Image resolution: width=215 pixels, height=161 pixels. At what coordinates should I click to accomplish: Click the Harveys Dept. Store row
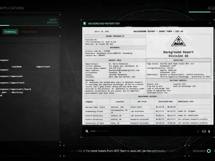click(148, 107)
